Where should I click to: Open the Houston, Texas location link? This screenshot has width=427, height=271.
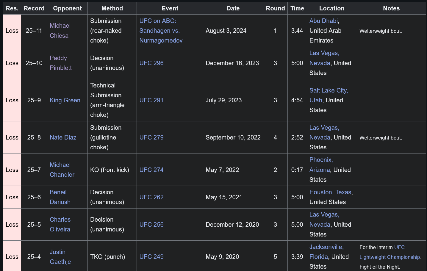[330, 192]
